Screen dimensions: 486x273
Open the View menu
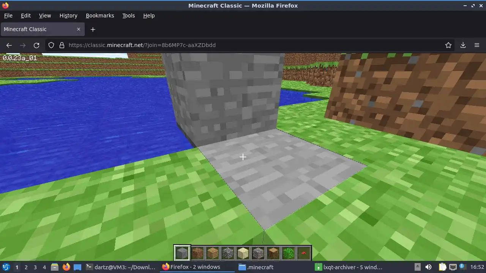(45, 16)
